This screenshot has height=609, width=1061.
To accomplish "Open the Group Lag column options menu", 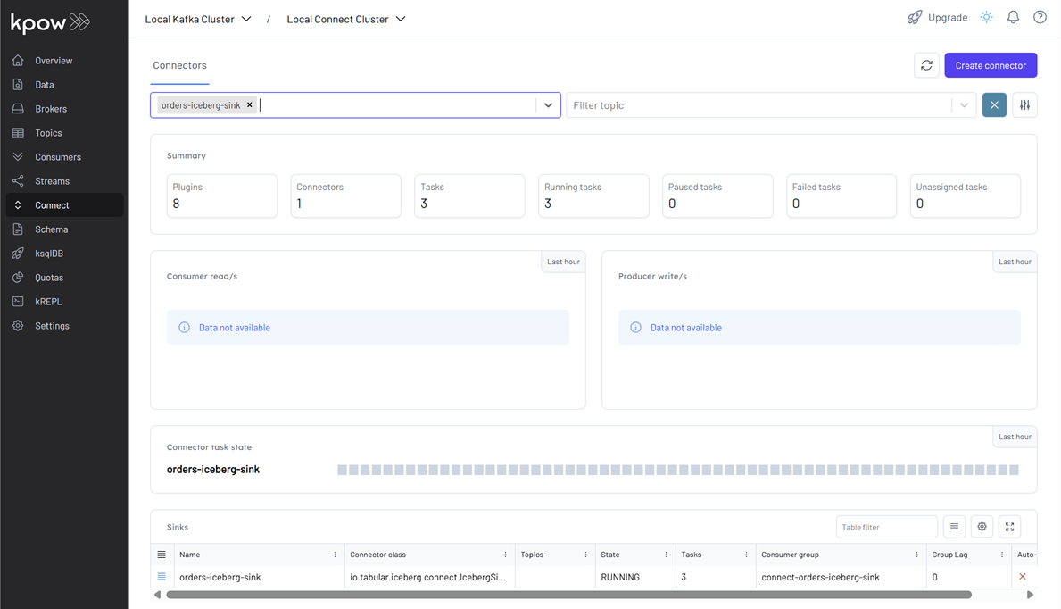I will pos(1002,555).
